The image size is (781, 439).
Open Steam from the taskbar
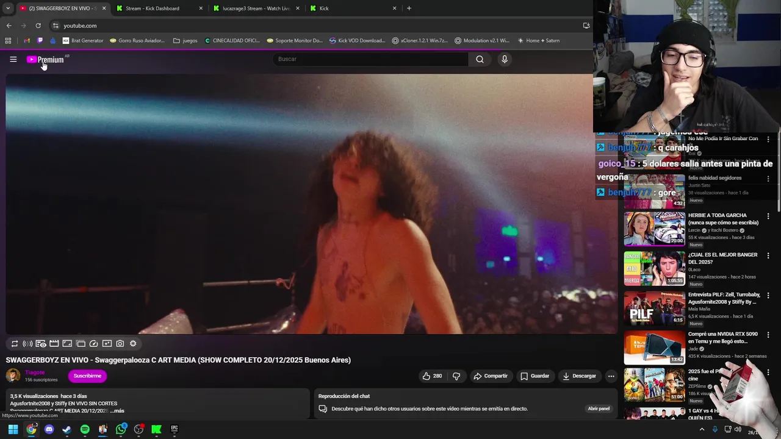point(67,429)
